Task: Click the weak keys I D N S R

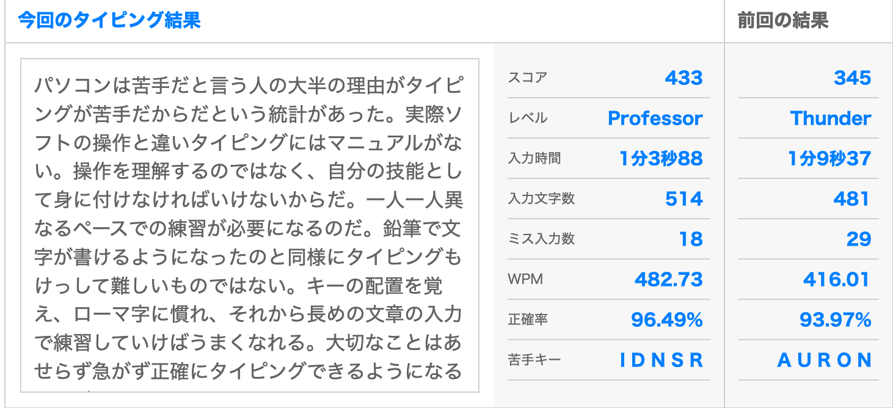Action: click(x=661, y=360)
